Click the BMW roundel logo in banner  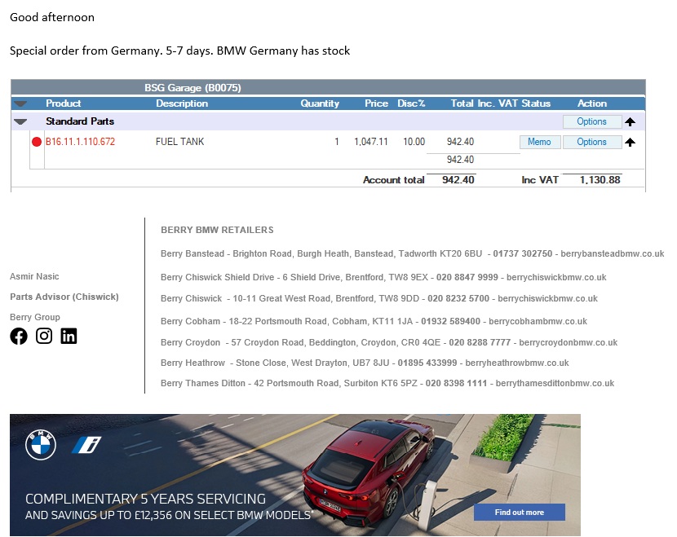coord(41,445)
